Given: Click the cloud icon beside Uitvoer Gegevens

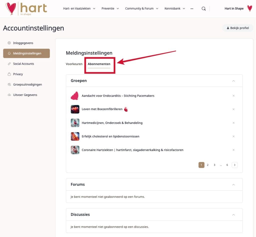Looking at the screenshot, I should [x=9, y=95].
